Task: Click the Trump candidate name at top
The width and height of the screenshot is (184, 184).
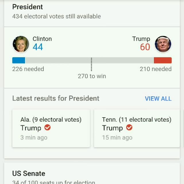Action: (x=141, y=39)
